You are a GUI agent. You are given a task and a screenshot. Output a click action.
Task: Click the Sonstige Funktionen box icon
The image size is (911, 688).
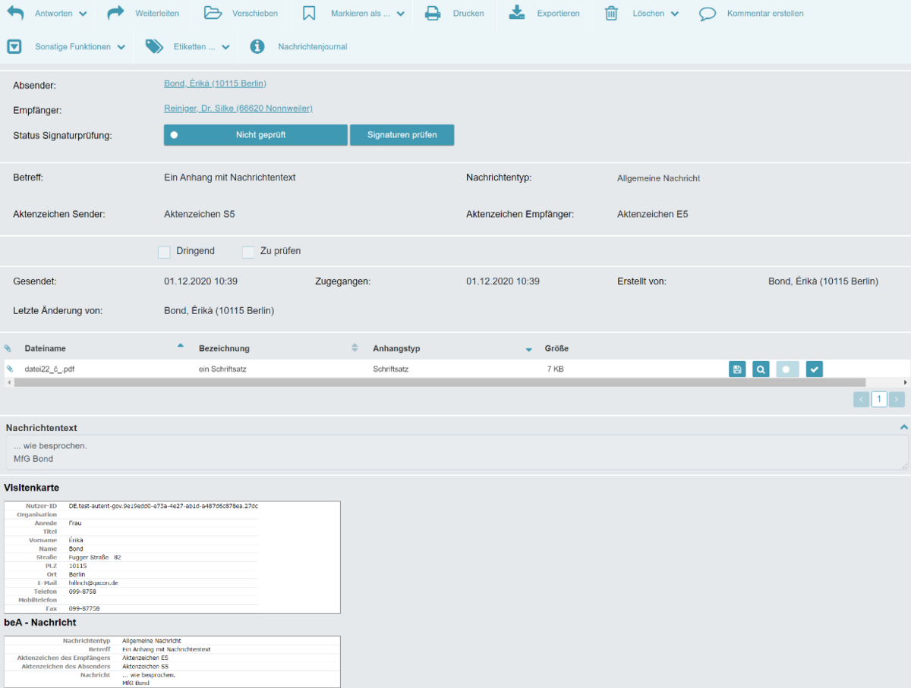click(x=14, y=47)
